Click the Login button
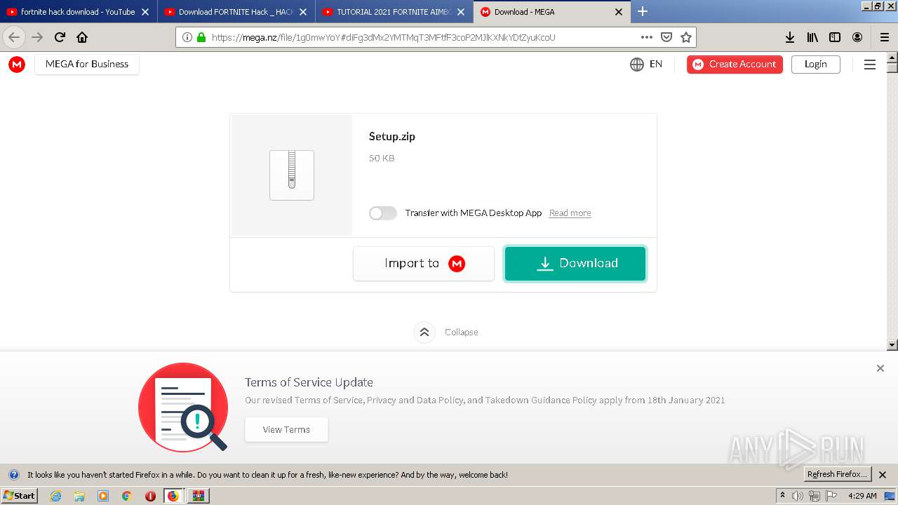Viewport: 898px width, 505px height. pyautogui.click(x=816, y=64)
